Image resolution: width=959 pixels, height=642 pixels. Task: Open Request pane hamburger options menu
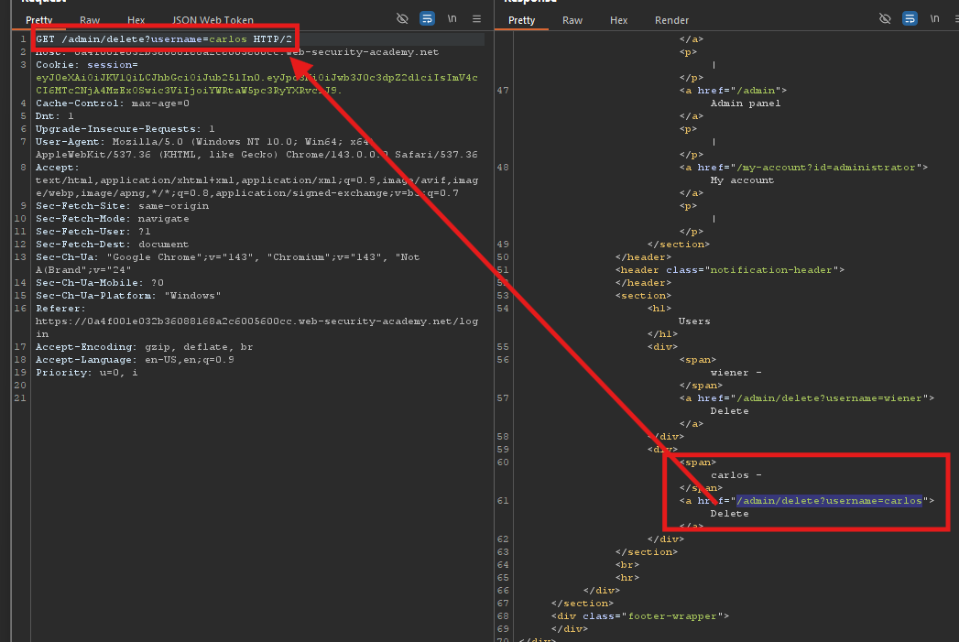476,19
